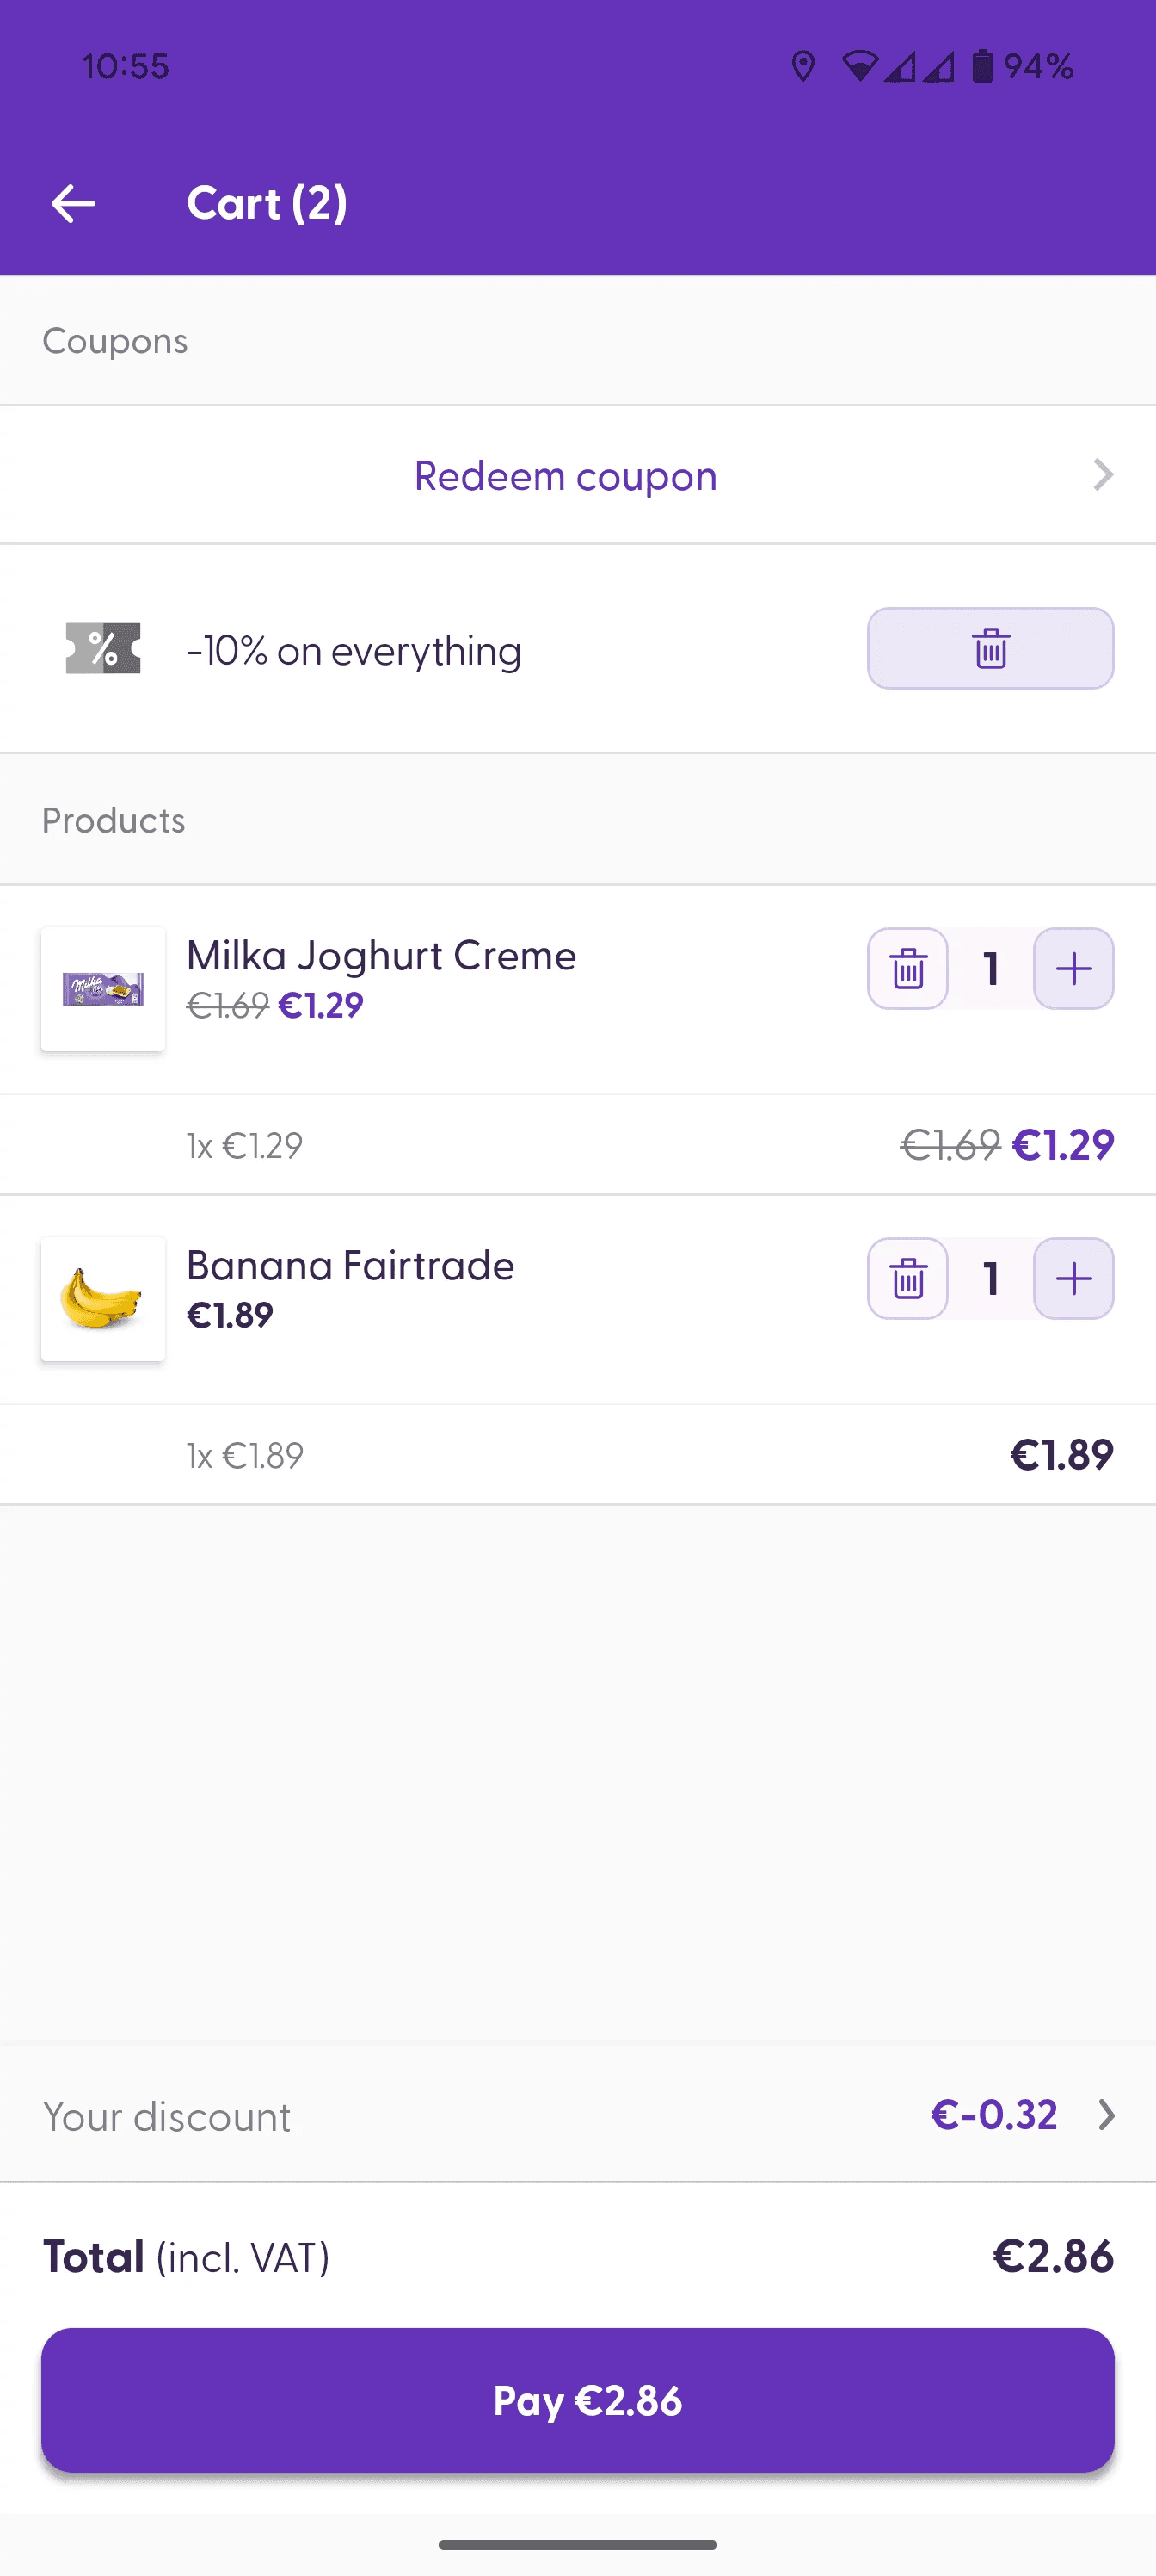Tap the Wi-Fi icon in status bar
The image size is (1156, 2576).
(858, 67)
